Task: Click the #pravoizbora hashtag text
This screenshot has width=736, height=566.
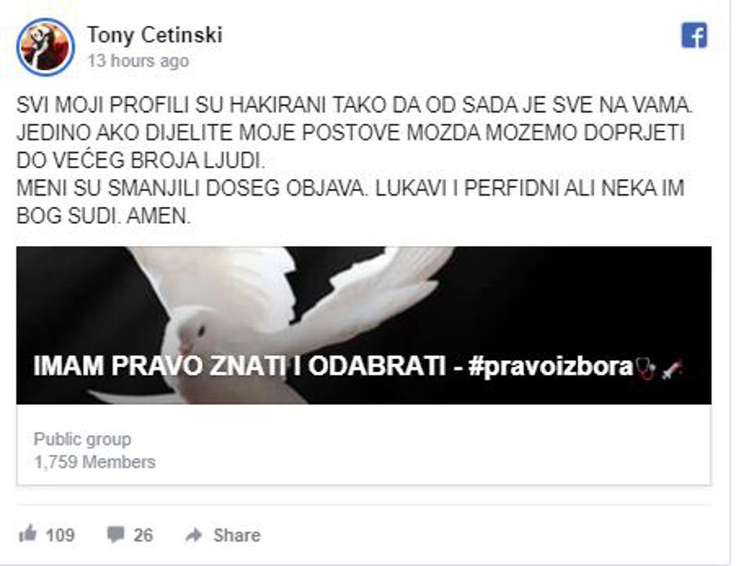Action: pos(551,366)
